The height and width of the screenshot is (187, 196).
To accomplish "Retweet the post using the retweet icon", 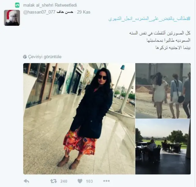I will 53,181.
